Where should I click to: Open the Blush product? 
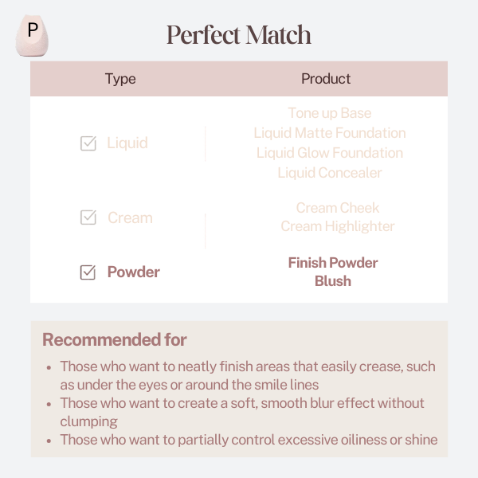pyautogui.click(x=333, y=281)
